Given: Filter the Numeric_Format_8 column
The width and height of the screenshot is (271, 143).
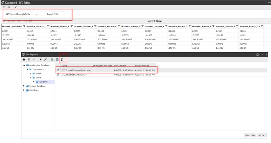Looking at the screenshot, I should [213, 26].
